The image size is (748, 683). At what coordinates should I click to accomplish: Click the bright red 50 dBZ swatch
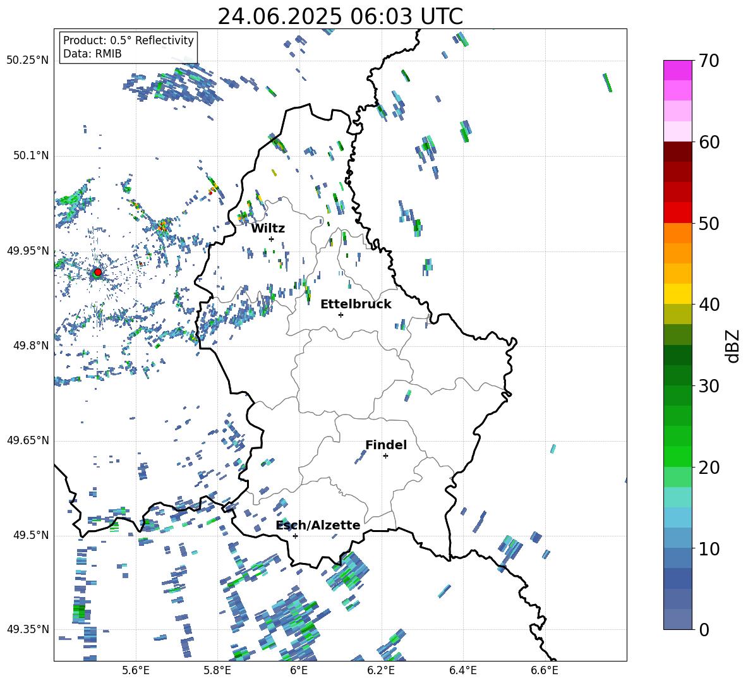pos(677,213)
